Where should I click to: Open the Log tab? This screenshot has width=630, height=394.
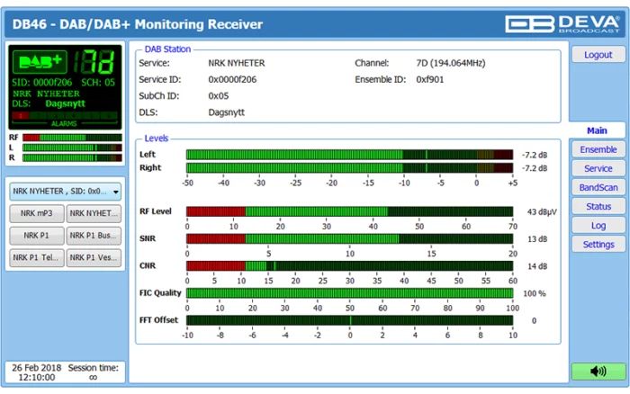[x=598, y=225]
